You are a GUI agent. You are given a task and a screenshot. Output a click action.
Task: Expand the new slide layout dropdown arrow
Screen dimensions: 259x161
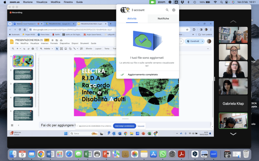[20, 49]
